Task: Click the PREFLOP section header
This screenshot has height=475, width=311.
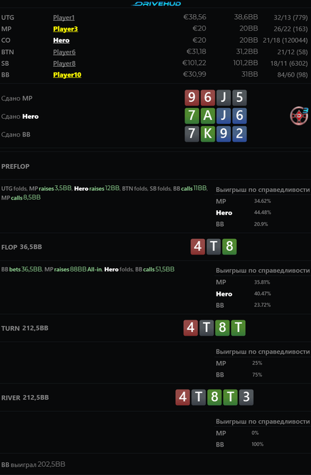Action: tap(16, 166)
